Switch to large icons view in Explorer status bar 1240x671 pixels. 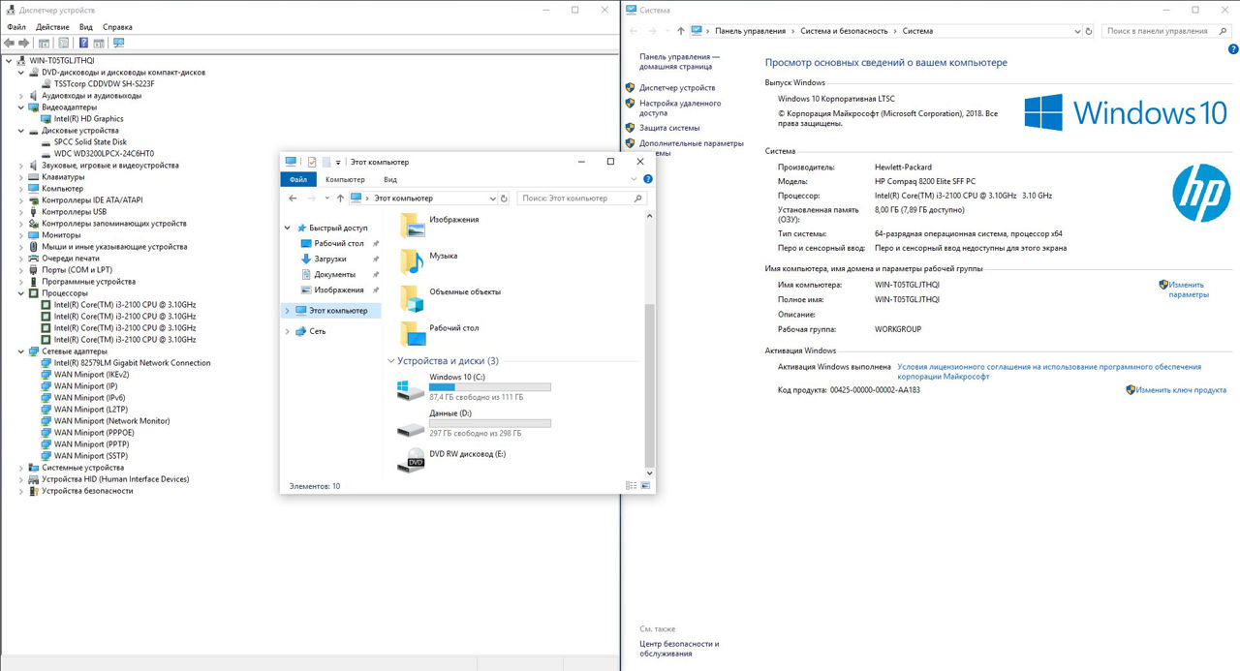[x=645, y=486]
